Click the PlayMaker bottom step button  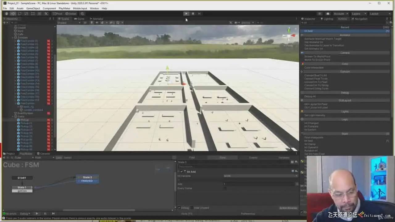tap(53, 213)
